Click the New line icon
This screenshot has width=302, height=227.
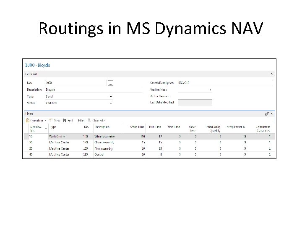click(51, 120)
